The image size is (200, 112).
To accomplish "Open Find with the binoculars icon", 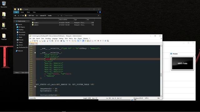I will pyautogui.click(x=61, y=41).
